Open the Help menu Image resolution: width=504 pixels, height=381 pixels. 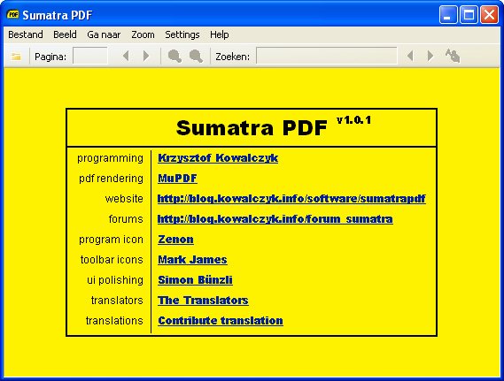pyautogui.click(x=220, y=34)
